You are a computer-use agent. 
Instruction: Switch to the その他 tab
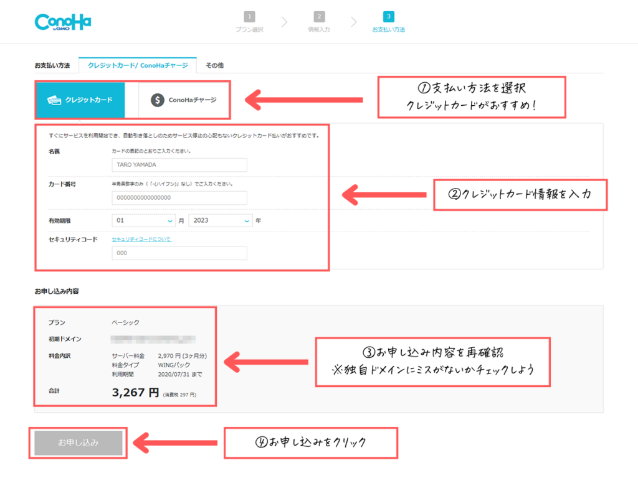[x=214, y=65]
